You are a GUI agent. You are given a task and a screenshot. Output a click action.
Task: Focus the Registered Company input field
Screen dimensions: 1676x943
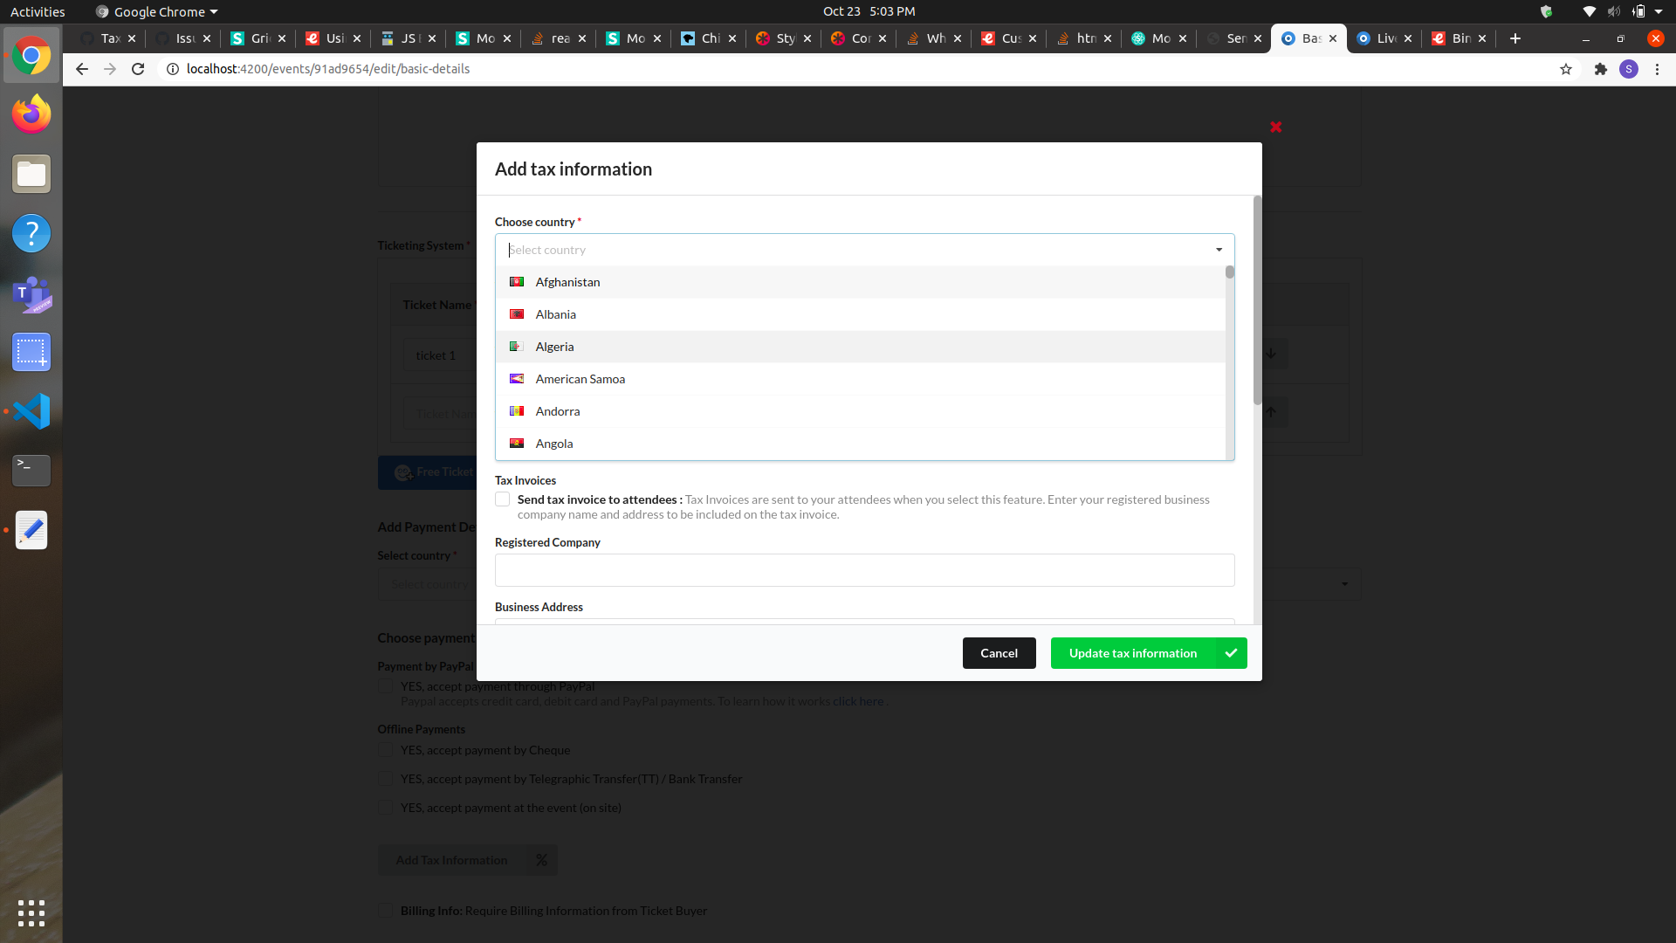point(864,570)
